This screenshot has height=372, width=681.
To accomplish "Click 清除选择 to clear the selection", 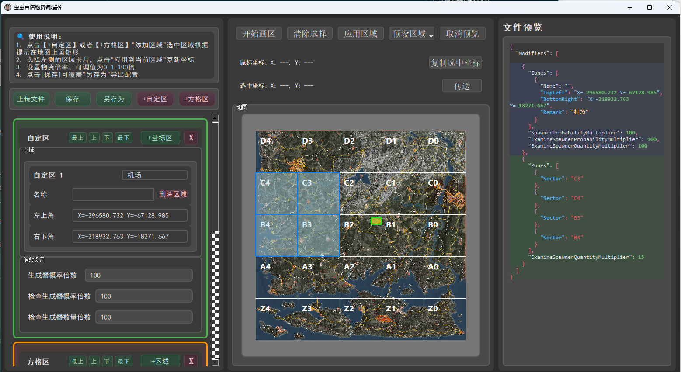I will click(309, 33).
